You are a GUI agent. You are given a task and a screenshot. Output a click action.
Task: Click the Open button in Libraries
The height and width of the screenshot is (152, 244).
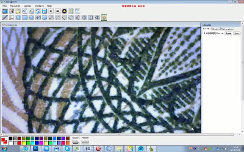pos(237,33)
